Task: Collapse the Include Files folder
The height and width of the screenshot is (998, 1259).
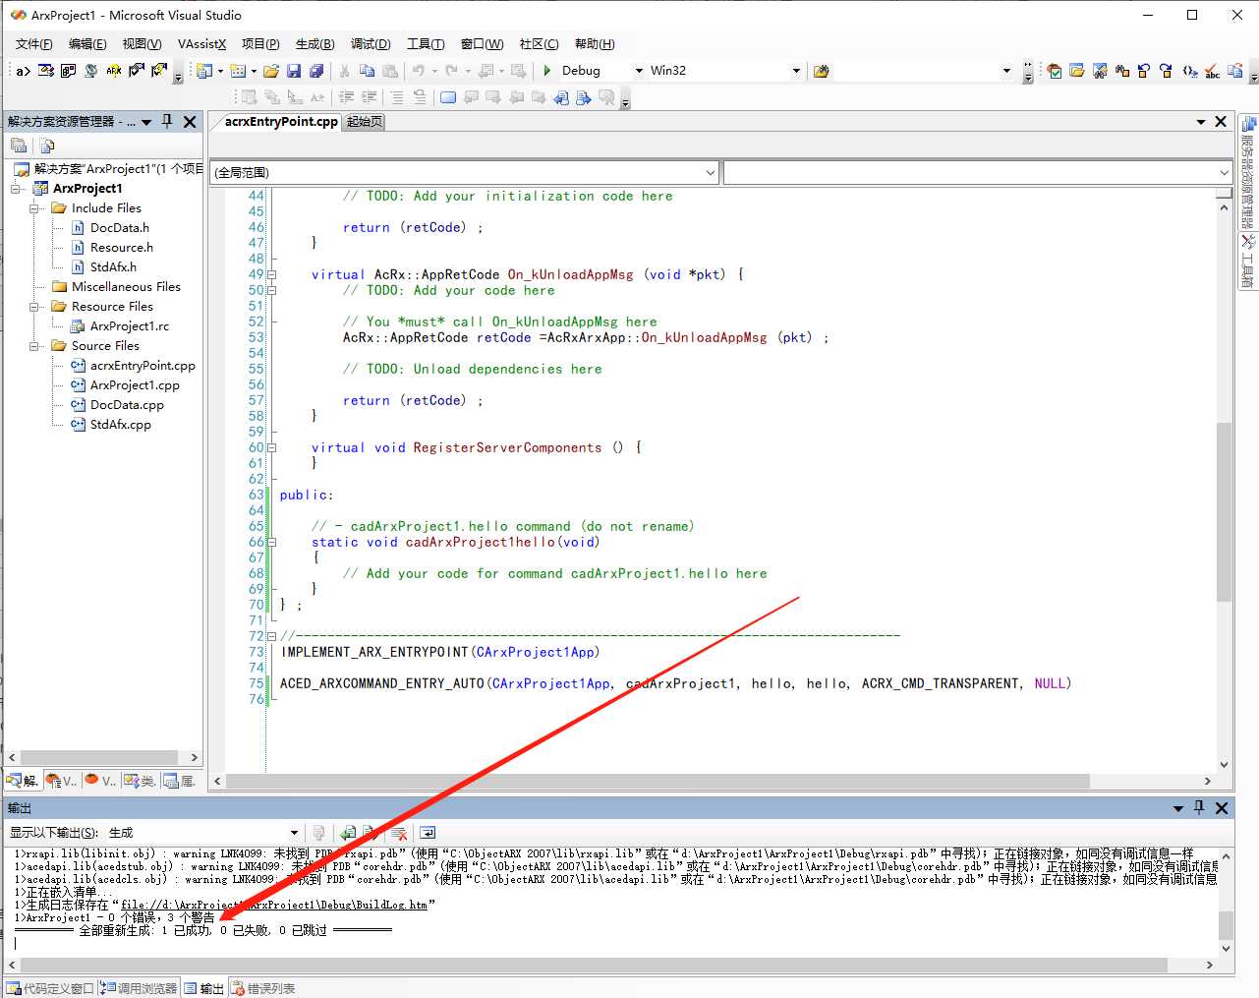Action: pos(34,208)
